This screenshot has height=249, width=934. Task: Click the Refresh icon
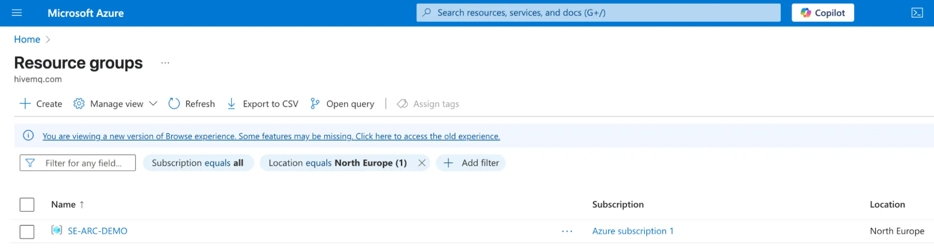click(174, 104)
